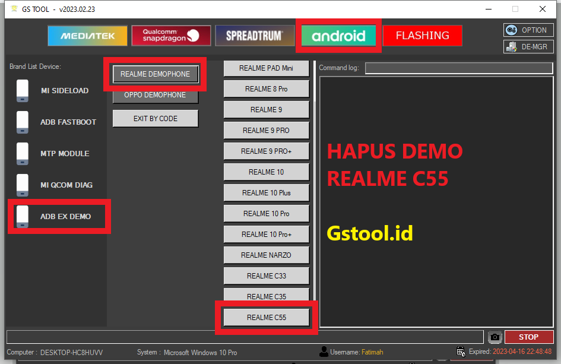The image size is (561, 364).
Task: Click the Command log input field
Action: [459, 68]
